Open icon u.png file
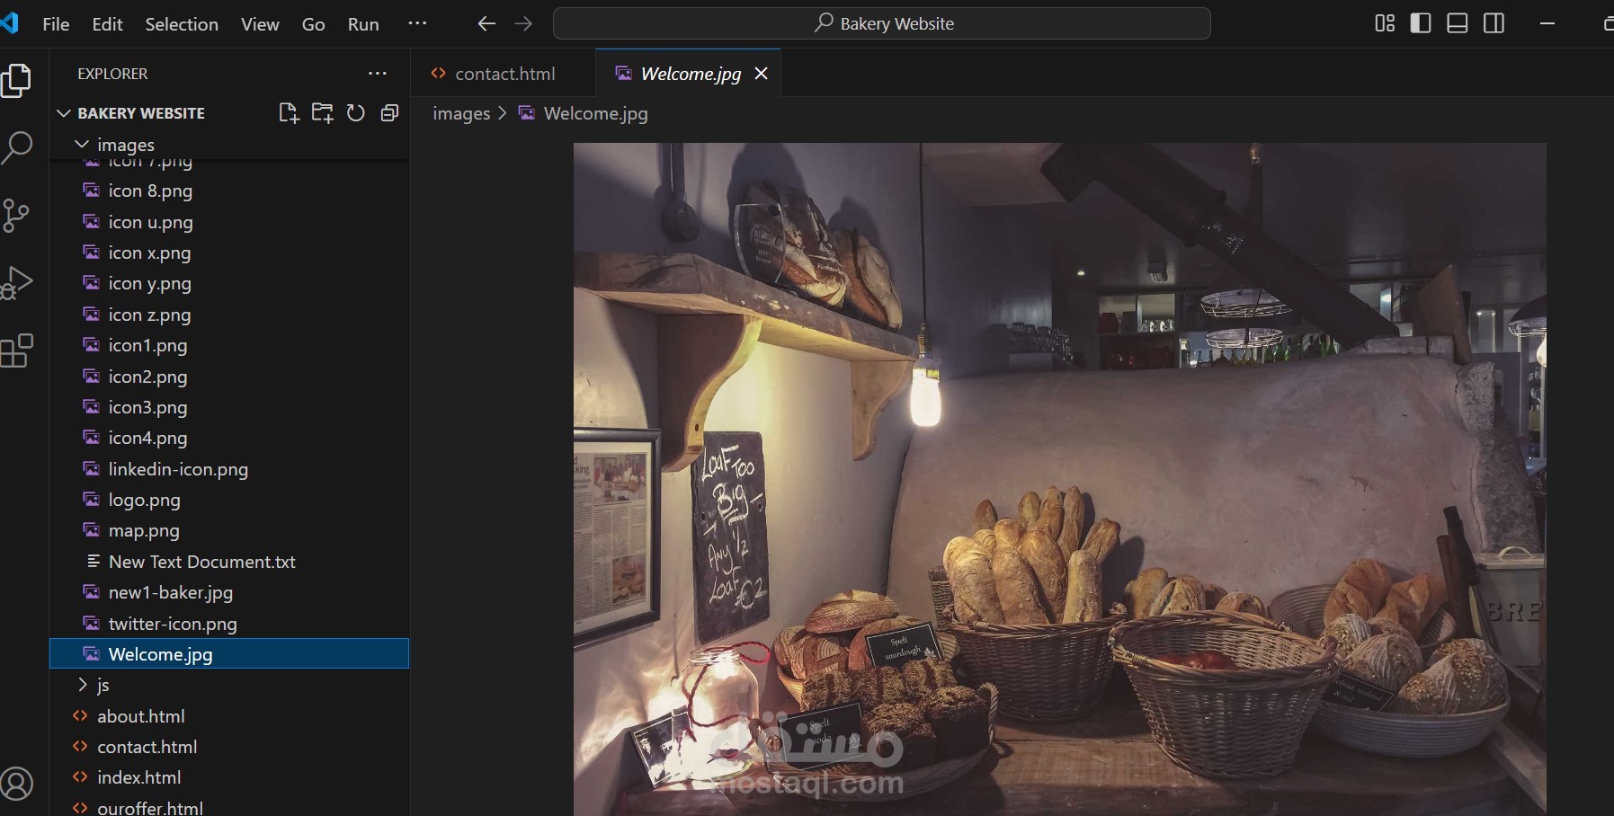The height and width of the screenshot is (816, 1614). tap(229, 222)
